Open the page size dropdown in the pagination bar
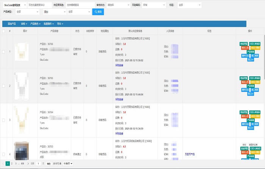This screenshot has height=169, width=265. point(68,164)
